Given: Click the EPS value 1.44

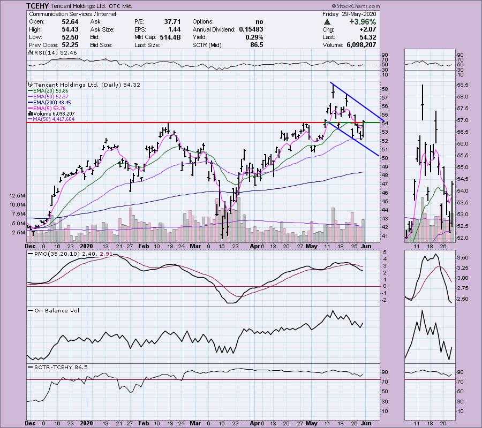Looking at the screenshot, I should point(174,29).
